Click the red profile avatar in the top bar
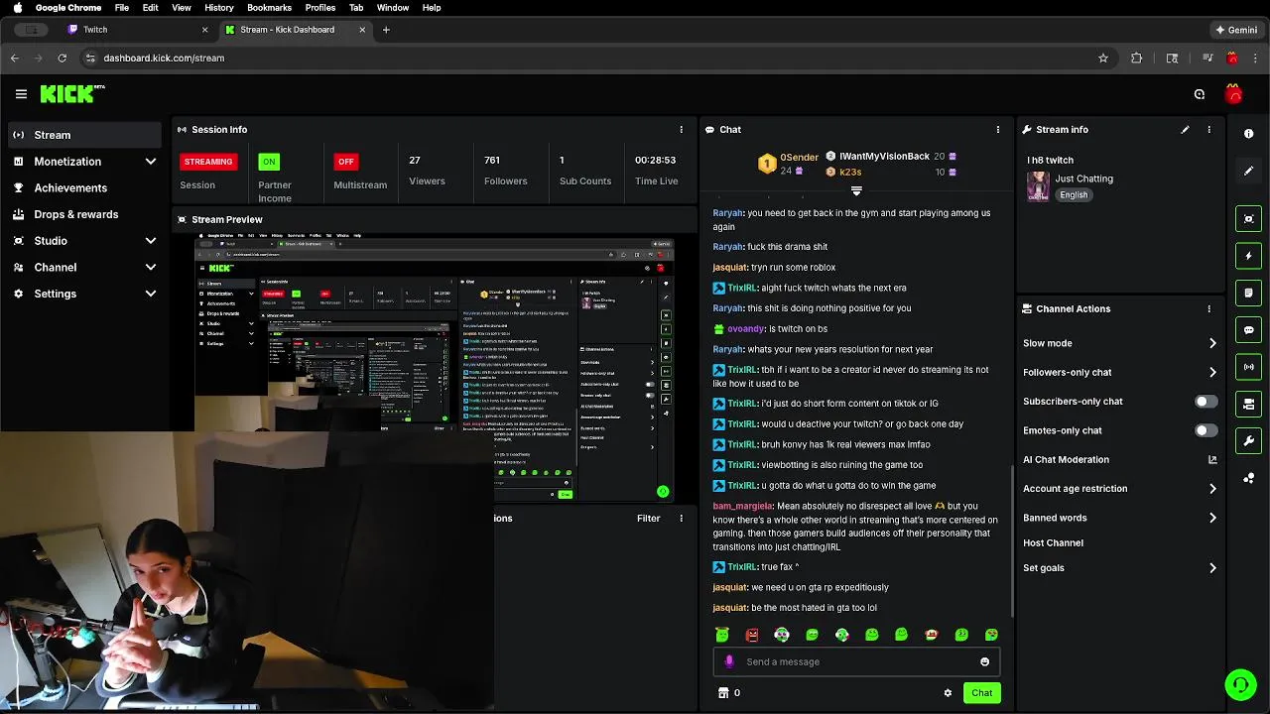This screenshot has width=1270, height=714. coord(1233,94)
